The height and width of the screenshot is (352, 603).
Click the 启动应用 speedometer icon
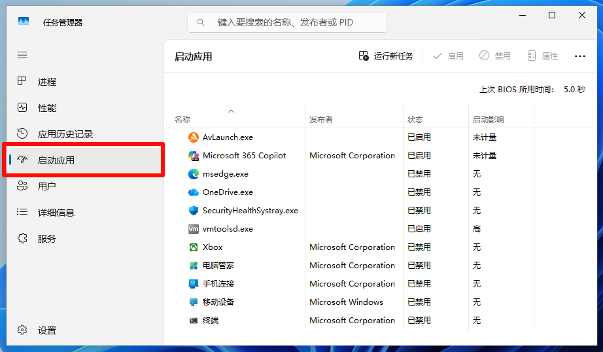coord(22,160)
